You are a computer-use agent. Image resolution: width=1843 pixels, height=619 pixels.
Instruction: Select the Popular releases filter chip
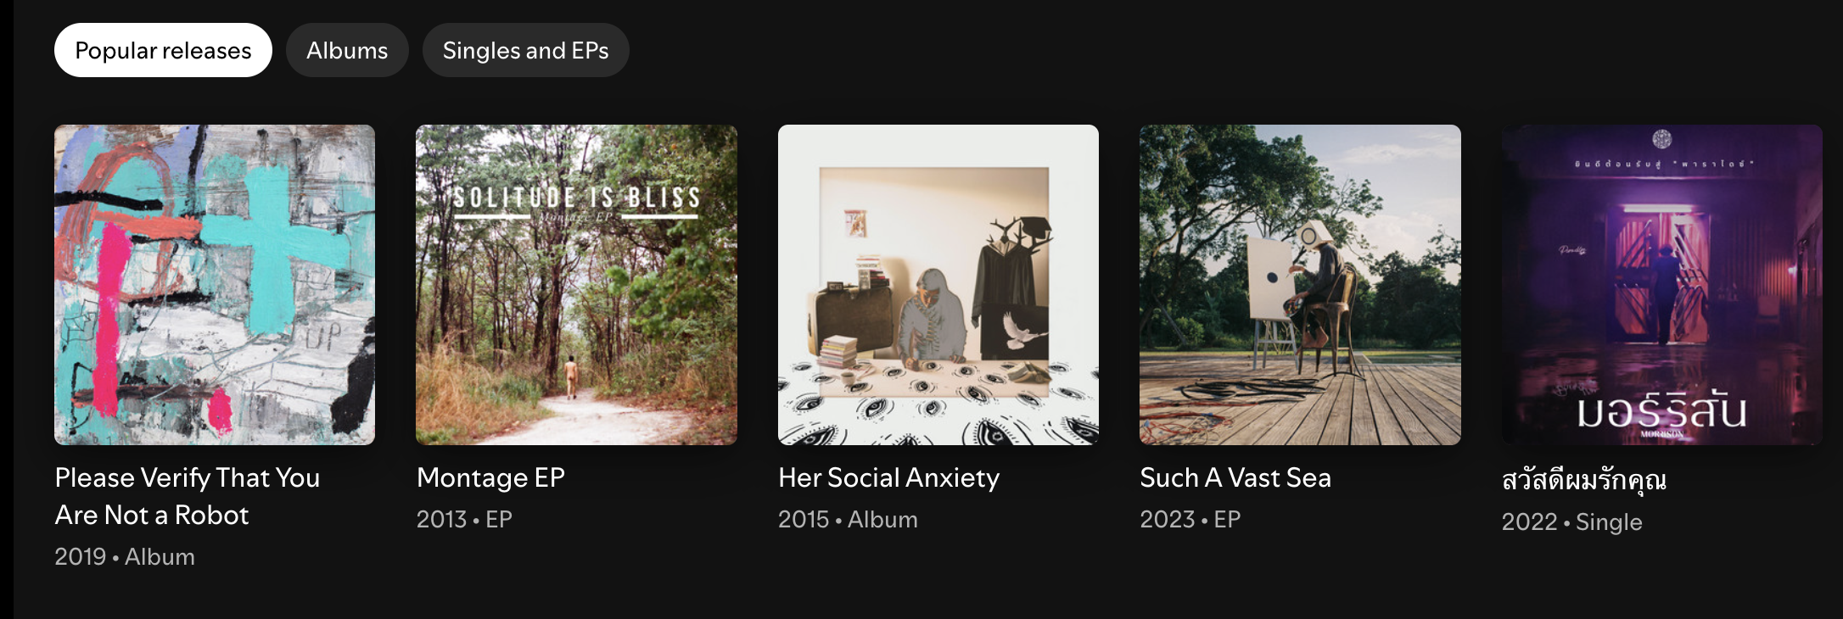pos(163,50)
